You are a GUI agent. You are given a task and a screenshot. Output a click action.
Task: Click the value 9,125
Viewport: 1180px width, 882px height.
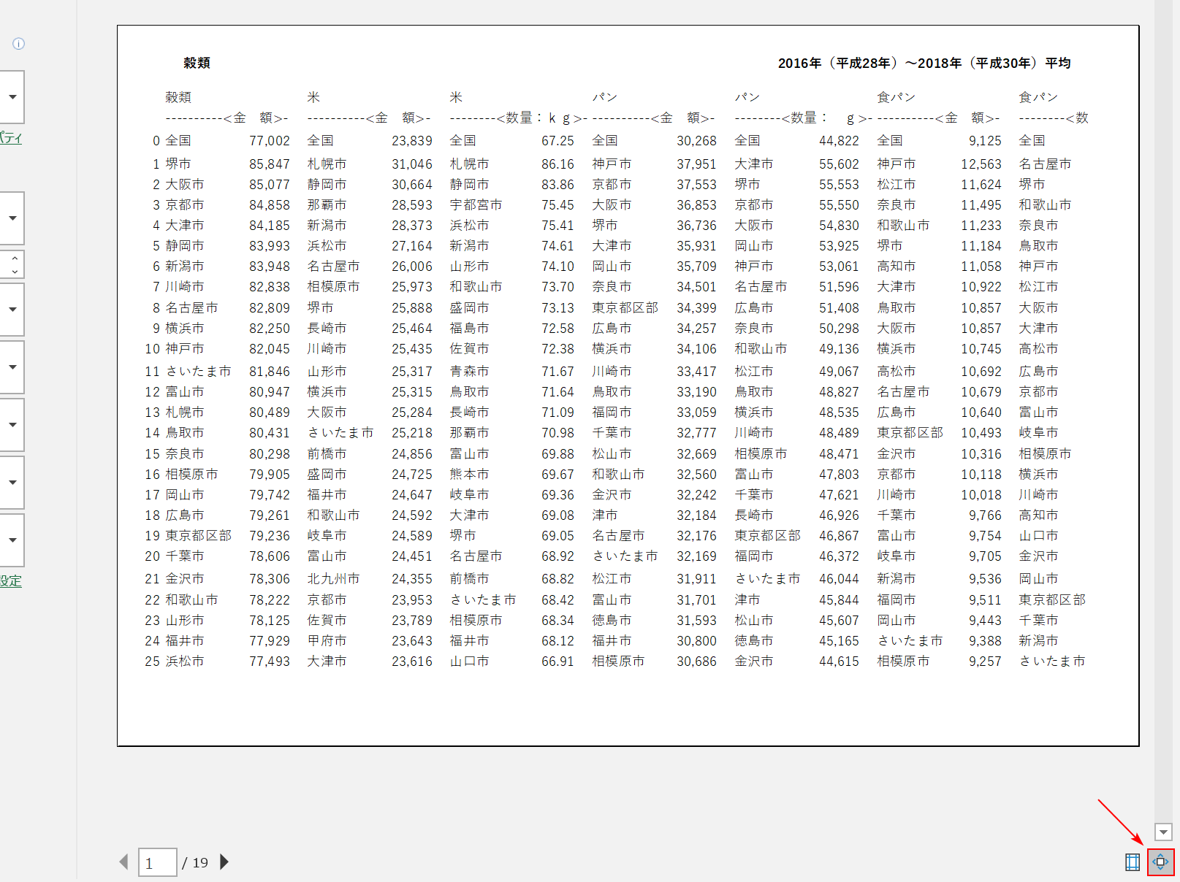pos(985,141)
